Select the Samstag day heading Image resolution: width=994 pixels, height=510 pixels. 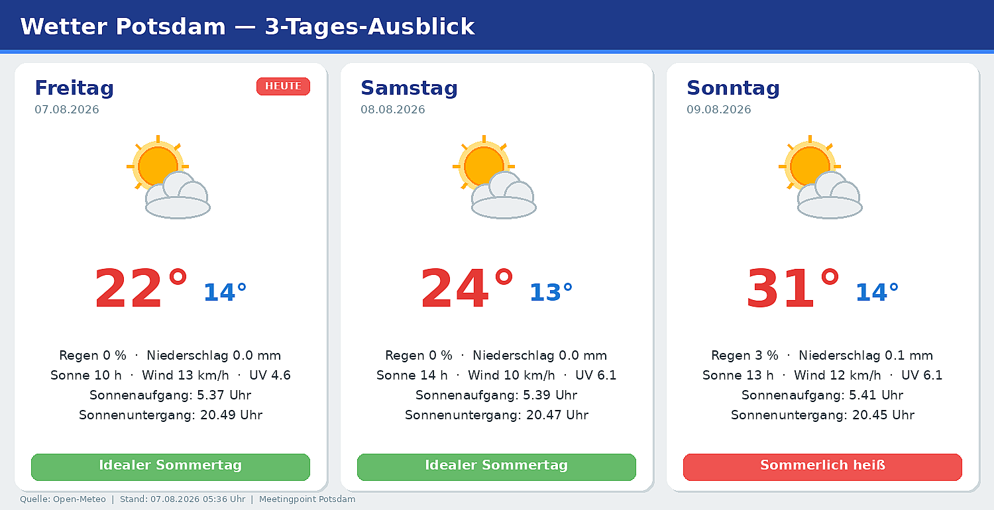[x=409, y=87]
